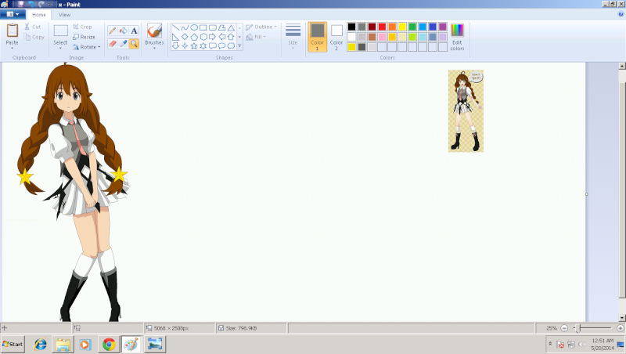Open the shape Outline dropdown
Image resolution: width=626 pixels, height=354 pixels.
click(261, 27)
